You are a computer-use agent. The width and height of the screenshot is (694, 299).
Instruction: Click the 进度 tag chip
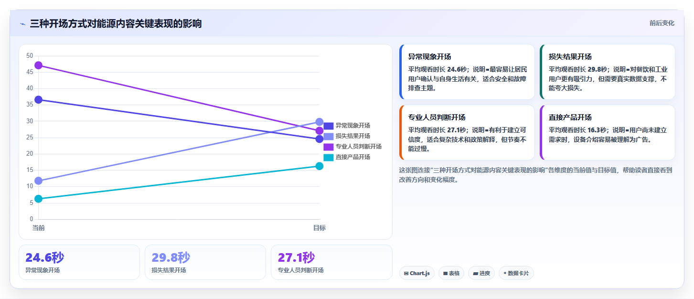(x=481, y=273)
